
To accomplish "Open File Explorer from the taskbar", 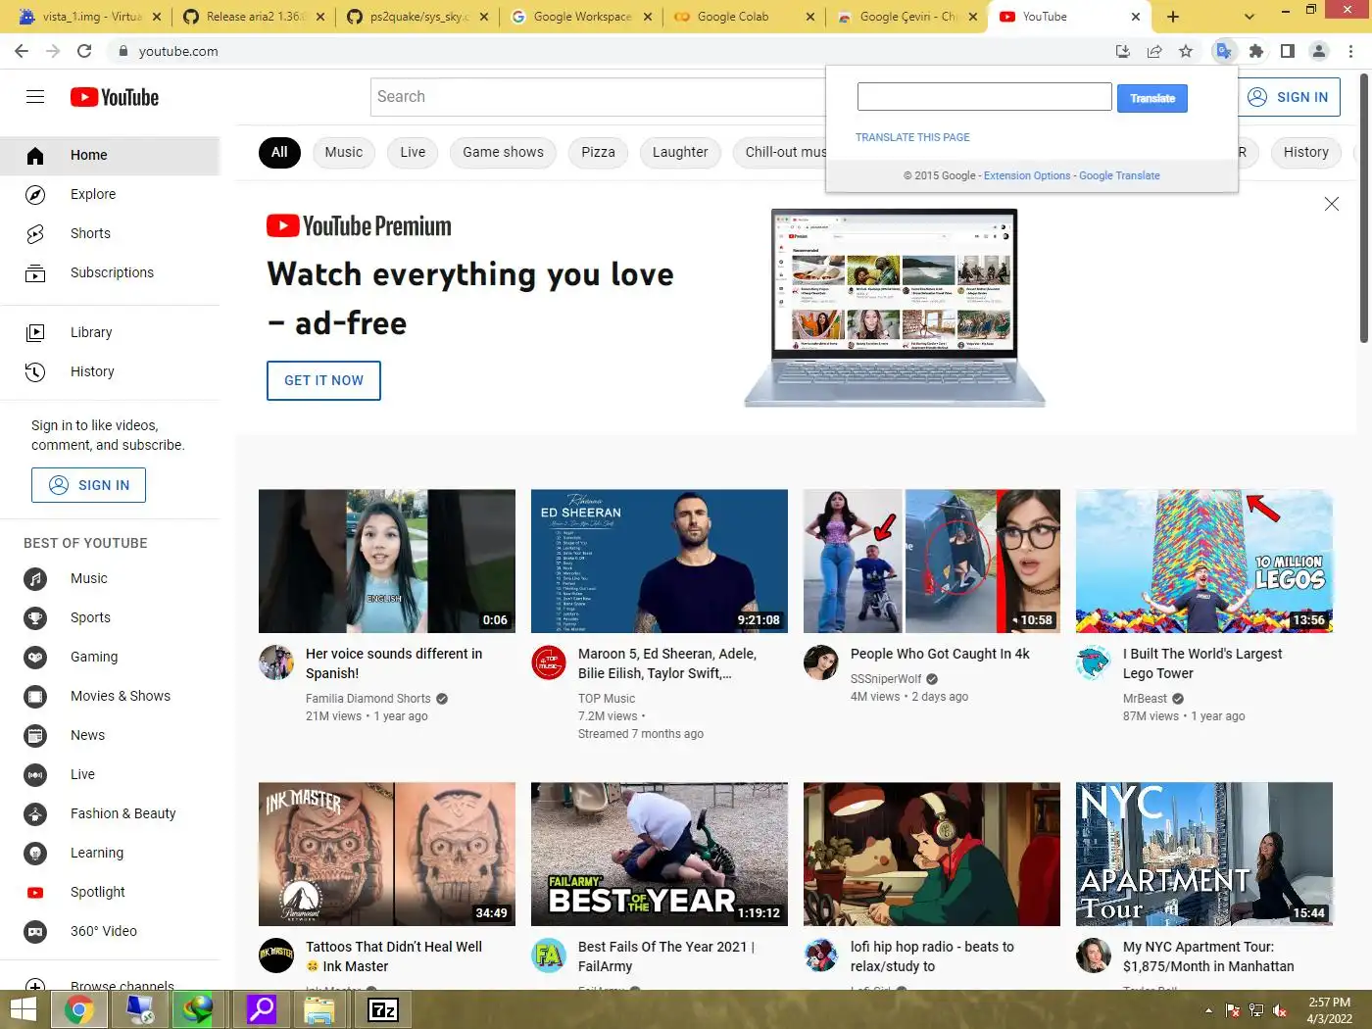I will [x=320, y=1009].
